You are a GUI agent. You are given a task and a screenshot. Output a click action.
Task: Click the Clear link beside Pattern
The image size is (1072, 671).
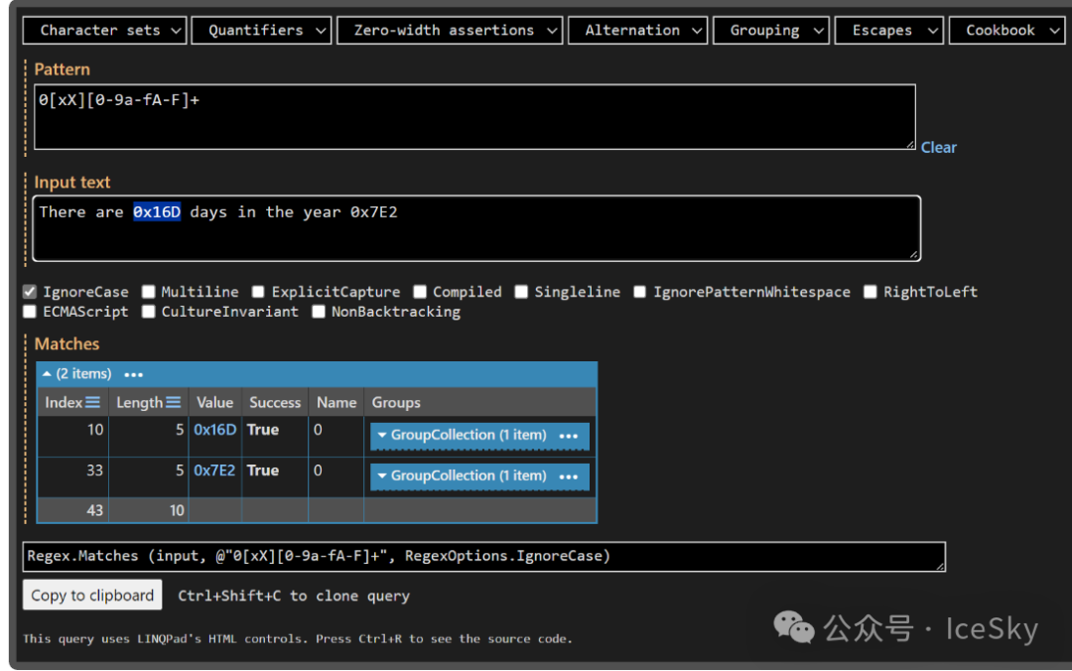click(938, 147)
